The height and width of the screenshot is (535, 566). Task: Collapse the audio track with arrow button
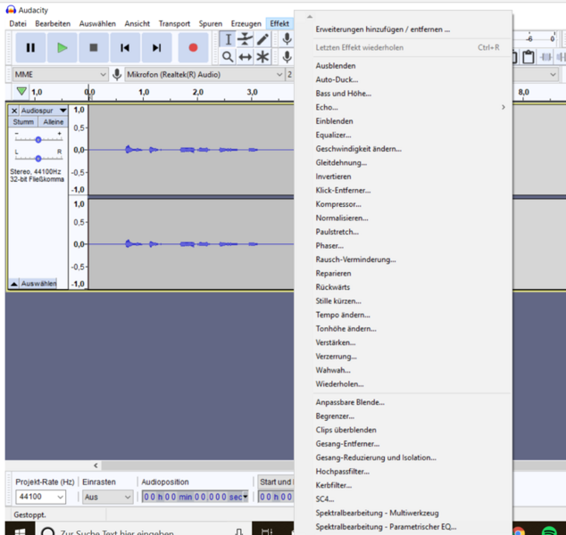[x=14, y=284]
